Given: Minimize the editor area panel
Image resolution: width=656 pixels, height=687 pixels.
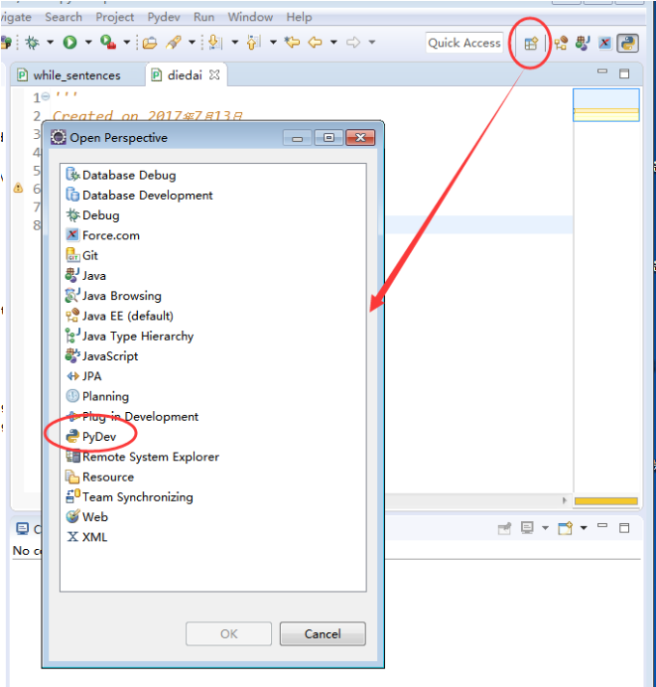Looking at the screenshot, I should (x=602, y=71).
